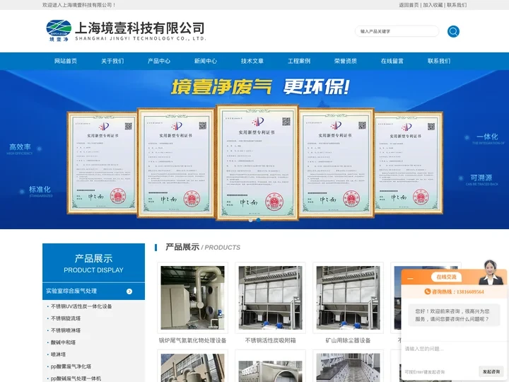Focus the product keyword search field
509x382 pixels.
point(397,32)
